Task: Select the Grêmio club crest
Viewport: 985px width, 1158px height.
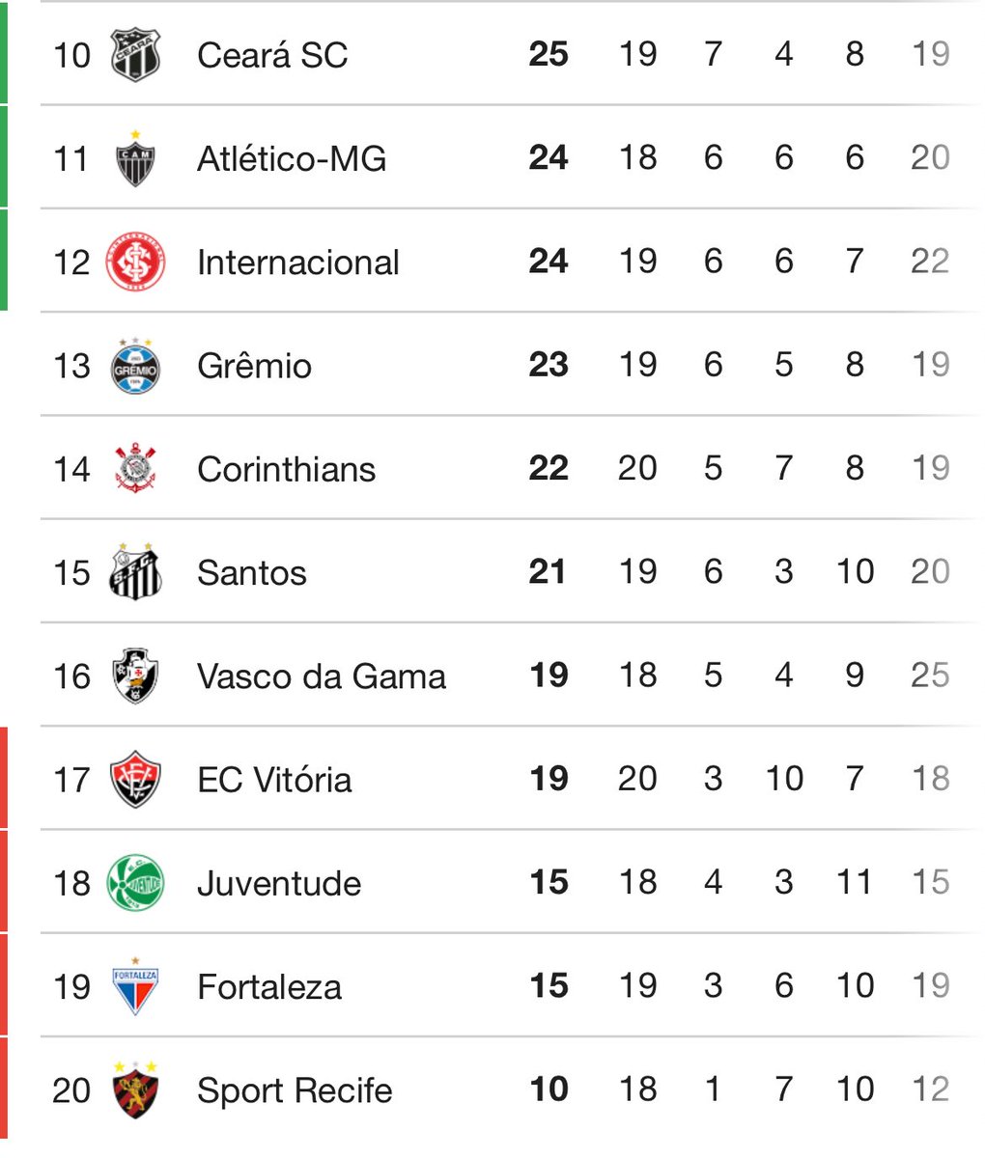Action: click(x=134, y=366)
